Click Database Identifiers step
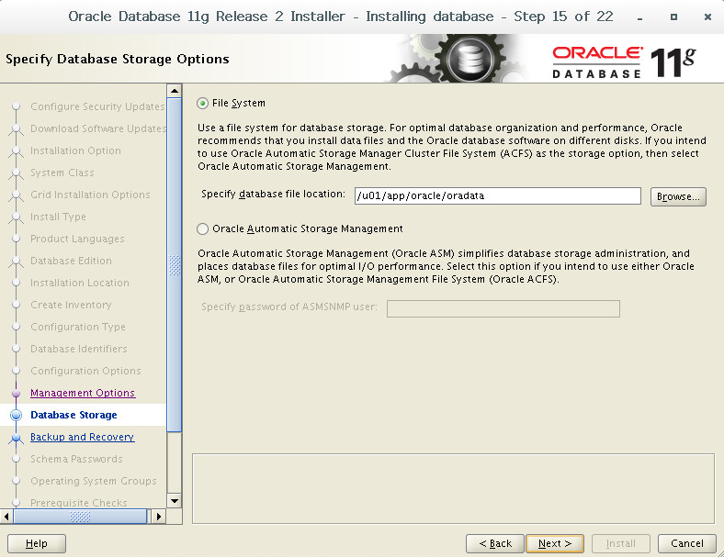724x557 pixels. 79,349
